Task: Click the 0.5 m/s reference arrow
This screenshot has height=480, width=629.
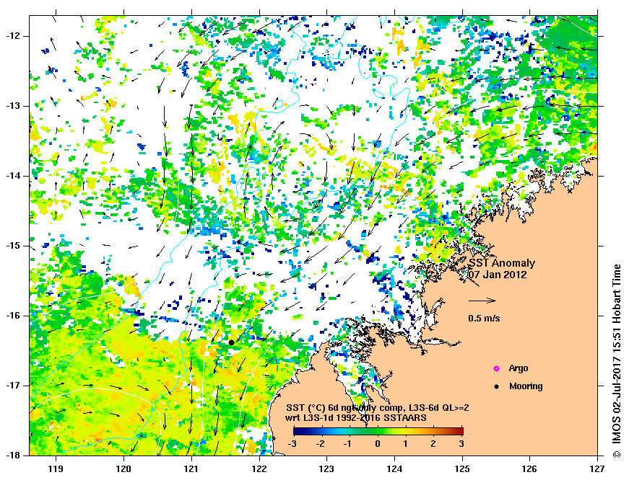Action: (482, 301)
